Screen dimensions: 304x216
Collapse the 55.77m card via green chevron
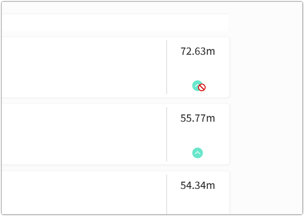tap(198, 153)
